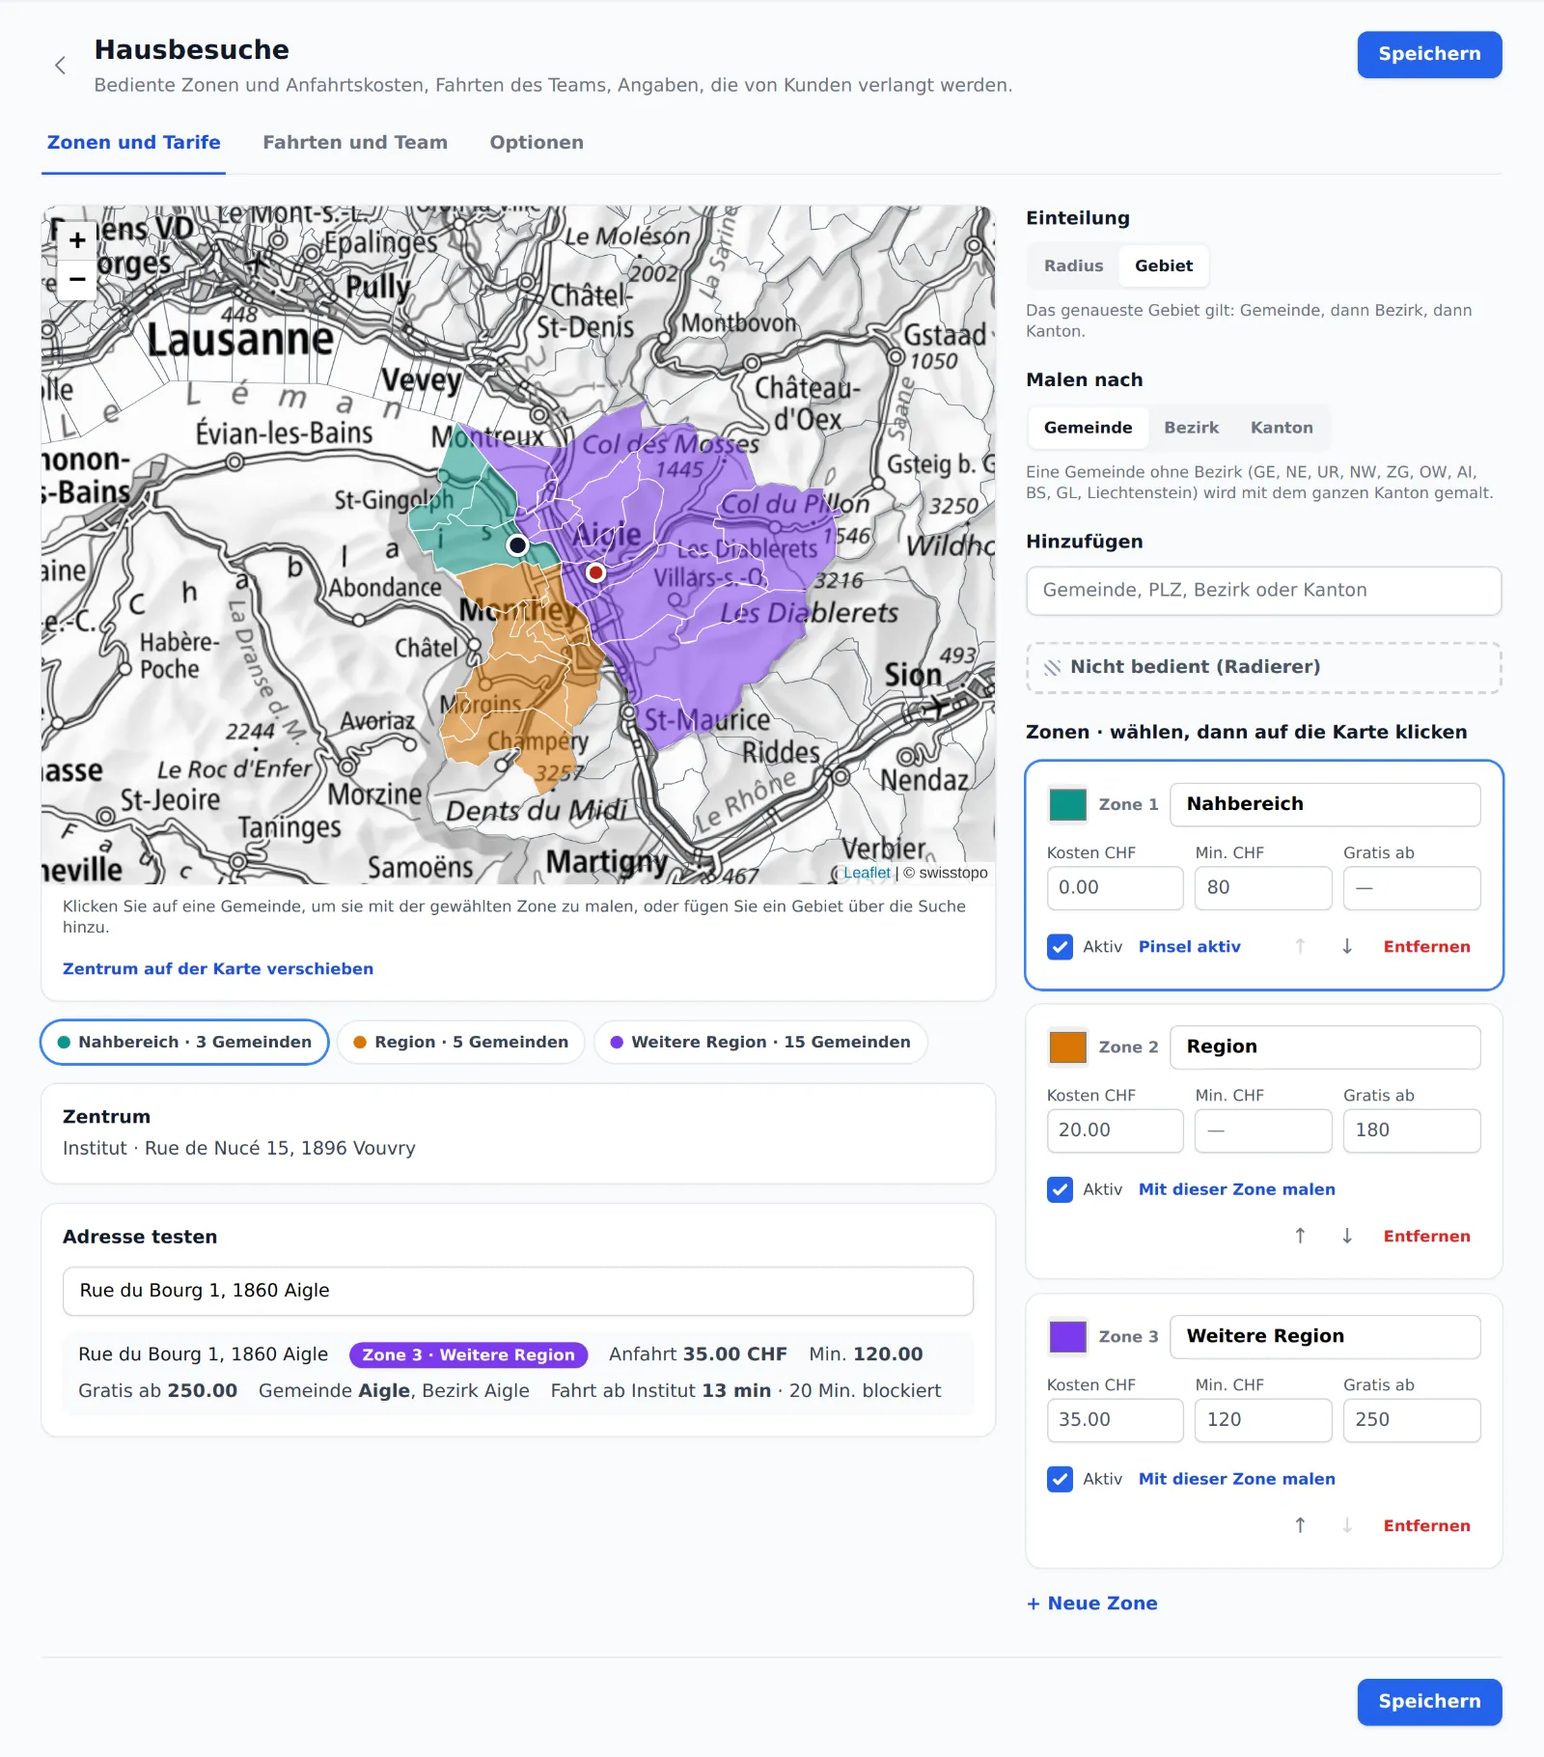The height and width of the screenshot is (1757, 1544).
Task: Click Mit dieser Zone malen for Zone 2
Action: point(1237,1189)
